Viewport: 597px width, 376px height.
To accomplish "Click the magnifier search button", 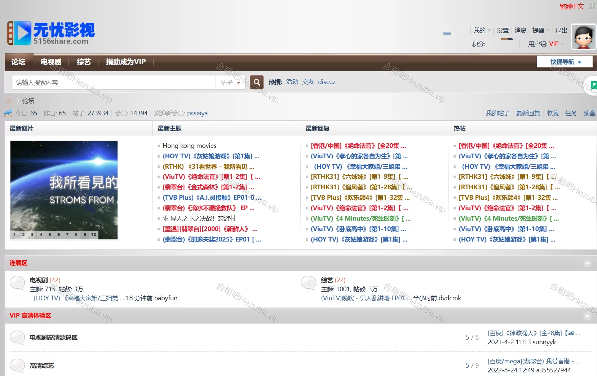I will click(x=256, y=82).
